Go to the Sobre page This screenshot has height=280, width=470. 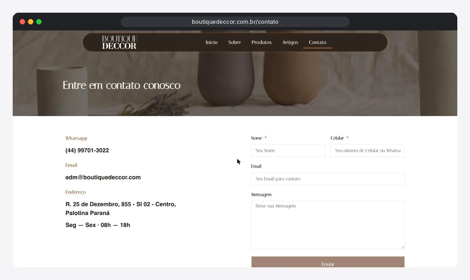pyautogui.click(x=234, y=42)
